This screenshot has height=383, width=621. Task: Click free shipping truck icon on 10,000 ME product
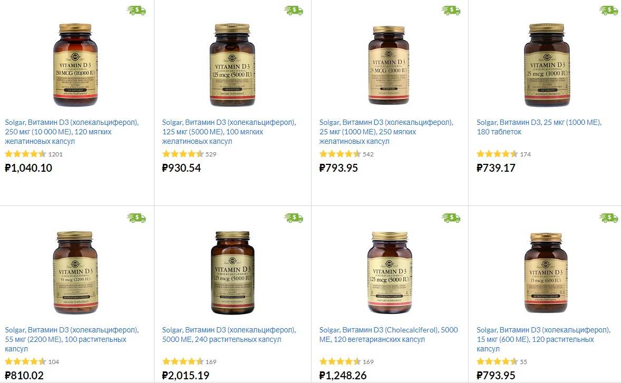pyautogui.click(x=136, y=11)
